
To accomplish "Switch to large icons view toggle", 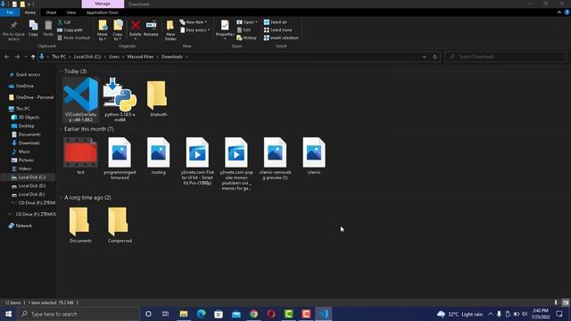I will (565, 302).
